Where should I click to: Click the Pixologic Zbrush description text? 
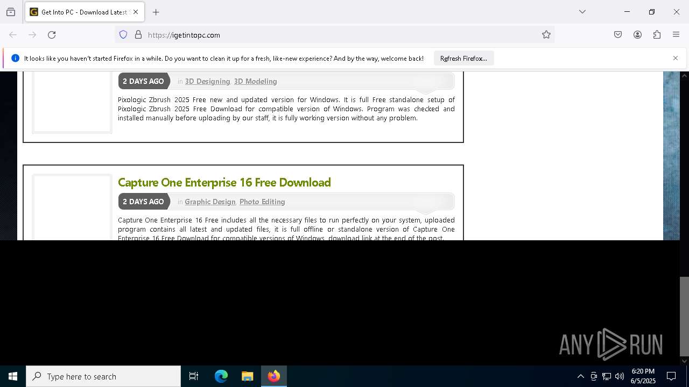point(286,109)
